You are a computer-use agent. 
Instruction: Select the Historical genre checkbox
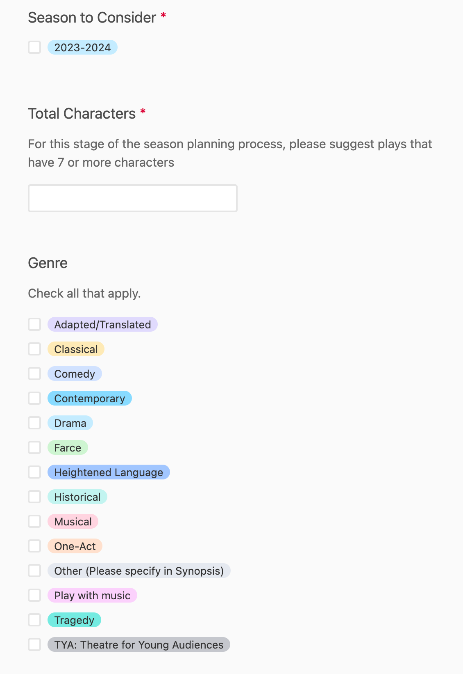[x=34, y=497]
